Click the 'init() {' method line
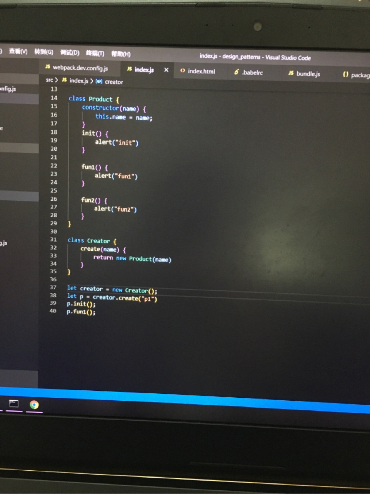 (95, 133)
